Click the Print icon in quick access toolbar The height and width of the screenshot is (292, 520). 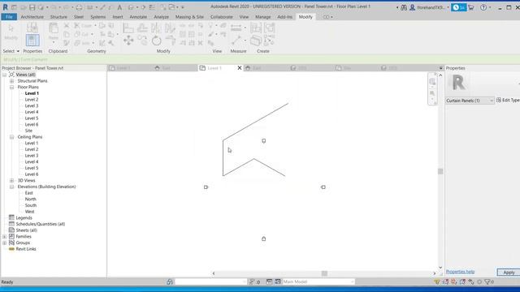[x=79, y=7]
